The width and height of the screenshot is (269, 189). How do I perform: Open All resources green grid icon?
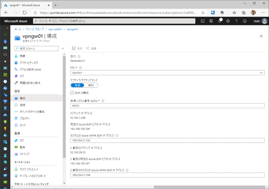click(x=5, y=75)
